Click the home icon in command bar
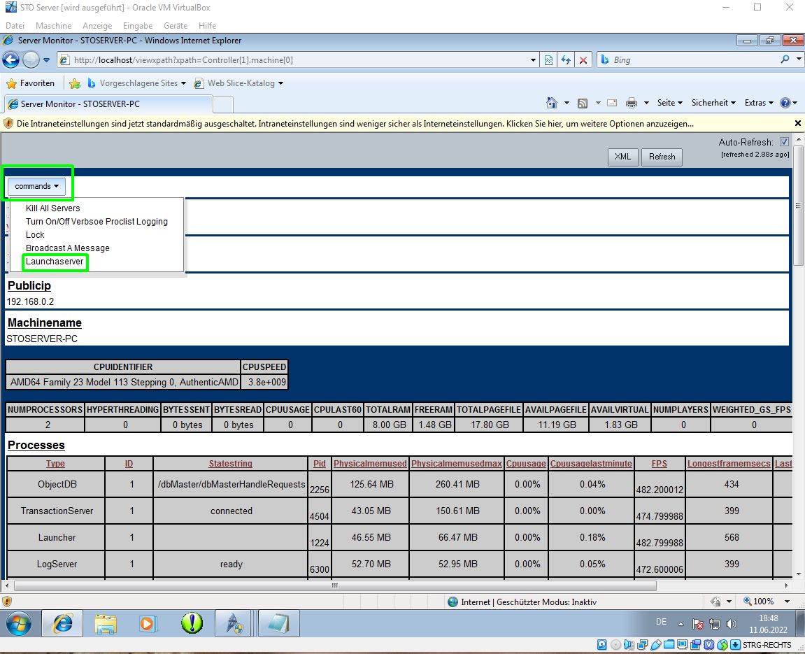This screenshot has height=654, width=805. pos(551,103)
